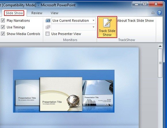The height and width of the screenshot is (128, 167).
Task: Disable Show Media Controls checkbox
Action: [3, 34]
